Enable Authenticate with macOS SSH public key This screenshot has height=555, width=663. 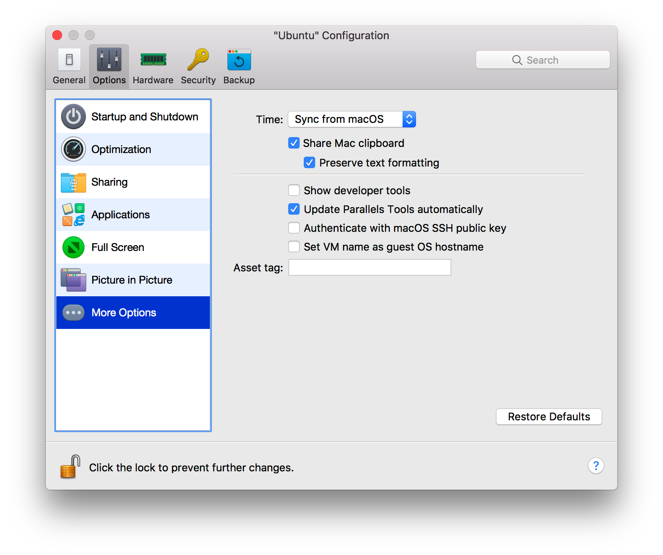294,228
